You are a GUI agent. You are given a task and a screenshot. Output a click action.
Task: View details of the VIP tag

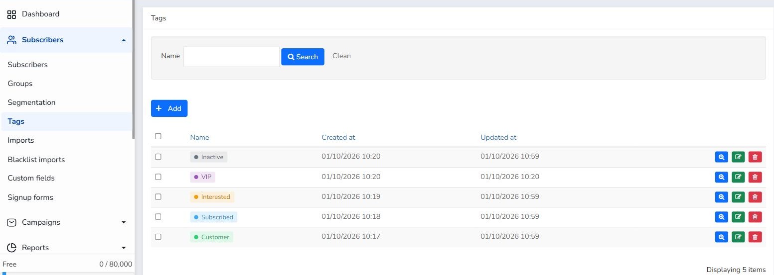[721, 177]
